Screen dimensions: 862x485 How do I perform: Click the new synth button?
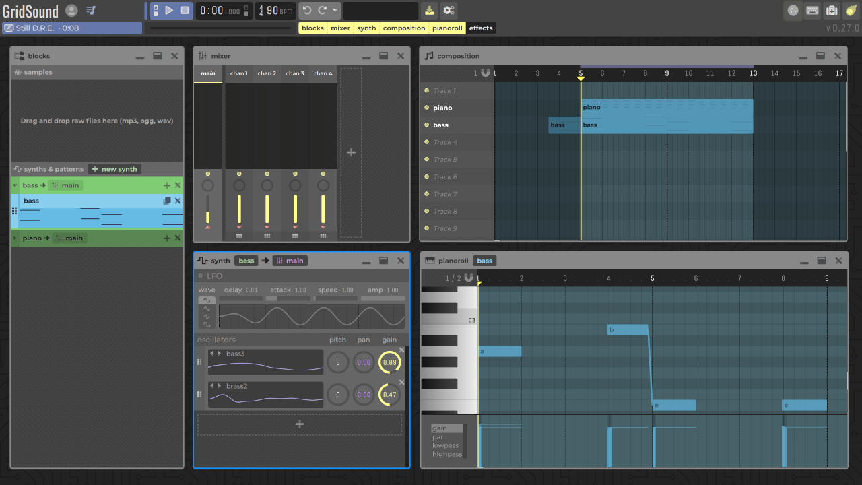pyautogui.click(x=114, y=169)
